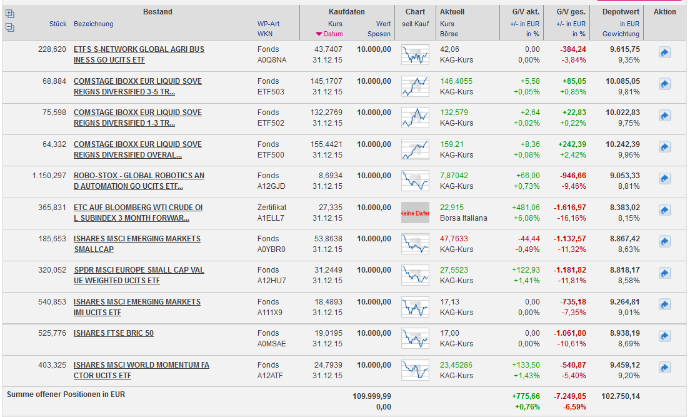
Task: Click action icon for iShares Emerging Markets Smallcap
Action: click(x=664, y=243)
